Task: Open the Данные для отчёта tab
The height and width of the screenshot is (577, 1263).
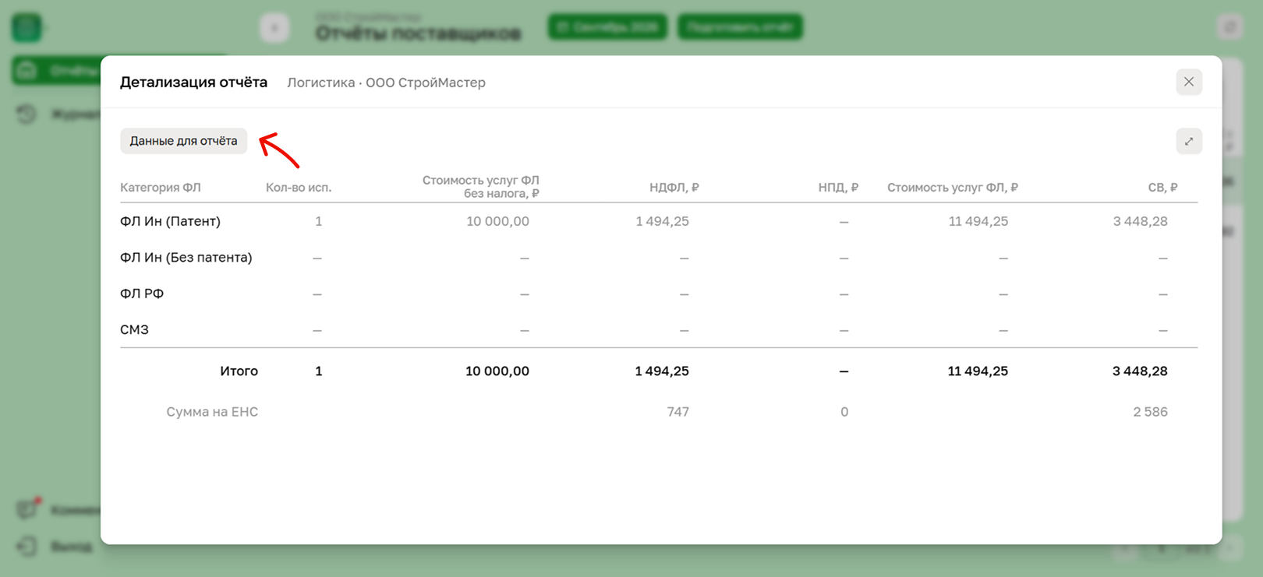Action: click(x=183, y=141)
